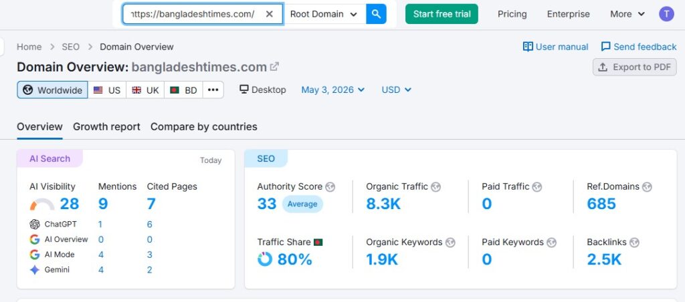Click ChatGPT cited pages count 6
This screenshot has height=302, width=685.
(x=149, y=224)
